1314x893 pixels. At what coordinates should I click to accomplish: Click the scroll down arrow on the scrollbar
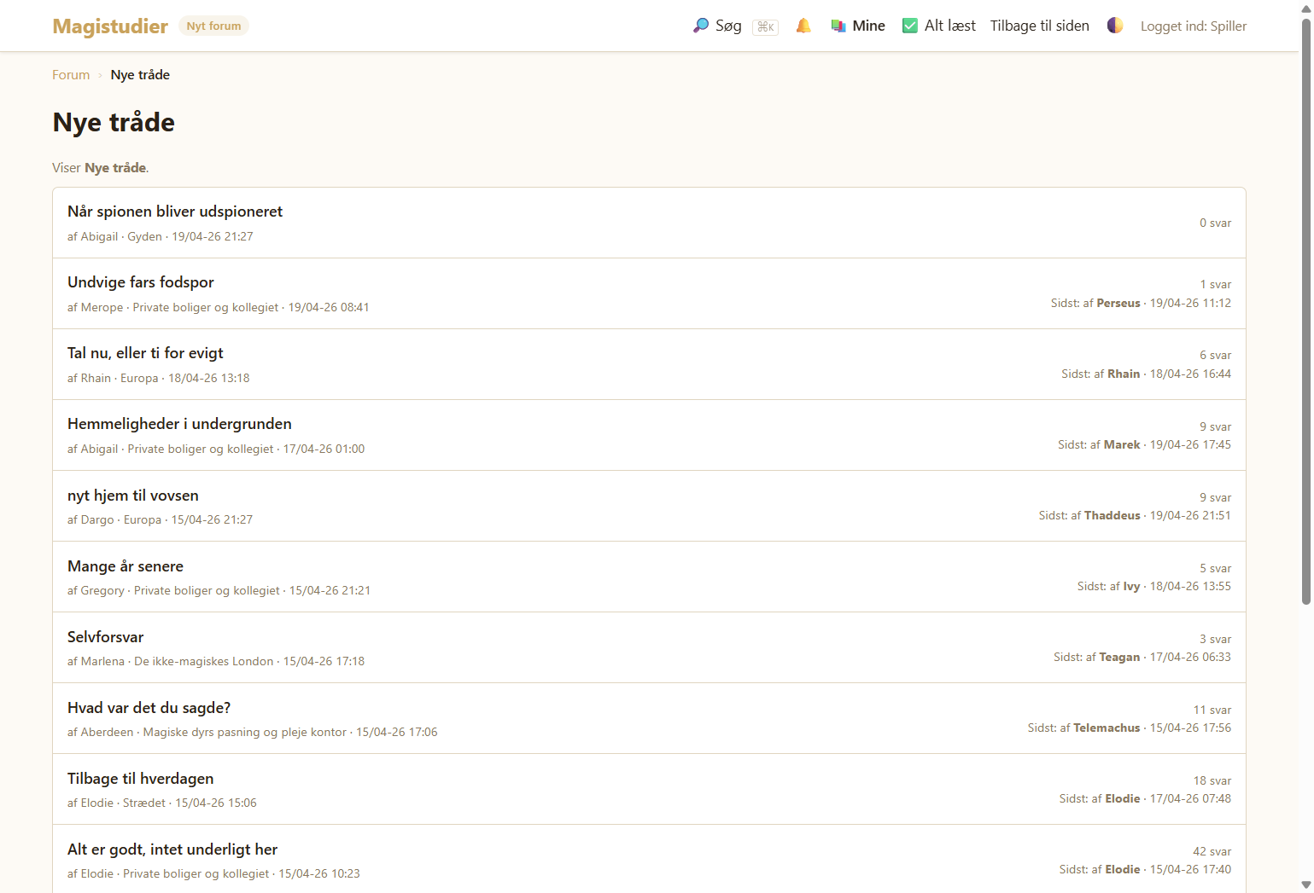[x=1305, y=884]
